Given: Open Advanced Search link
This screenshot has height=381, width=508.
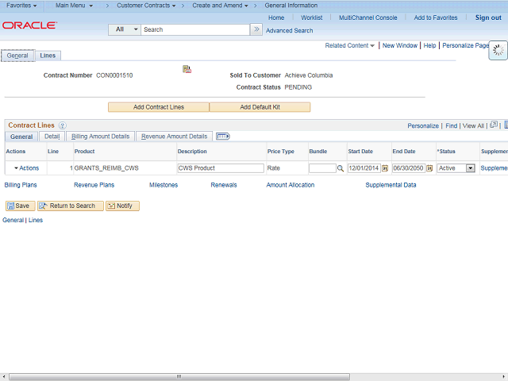Looking at the screenshot, I should [289, 31].
